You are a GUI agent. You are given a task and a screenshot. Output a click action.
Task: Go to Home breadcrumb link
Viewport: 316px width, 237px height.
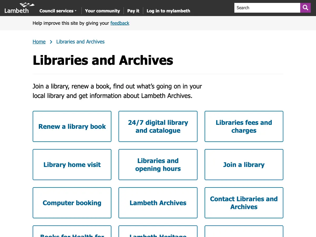(39, 42)
